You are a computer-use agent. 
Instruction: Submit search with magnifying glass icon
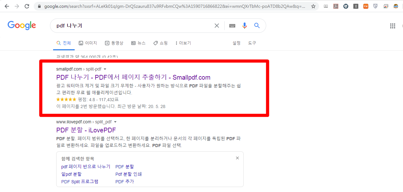pyautogui.click(x=257, y=26)
